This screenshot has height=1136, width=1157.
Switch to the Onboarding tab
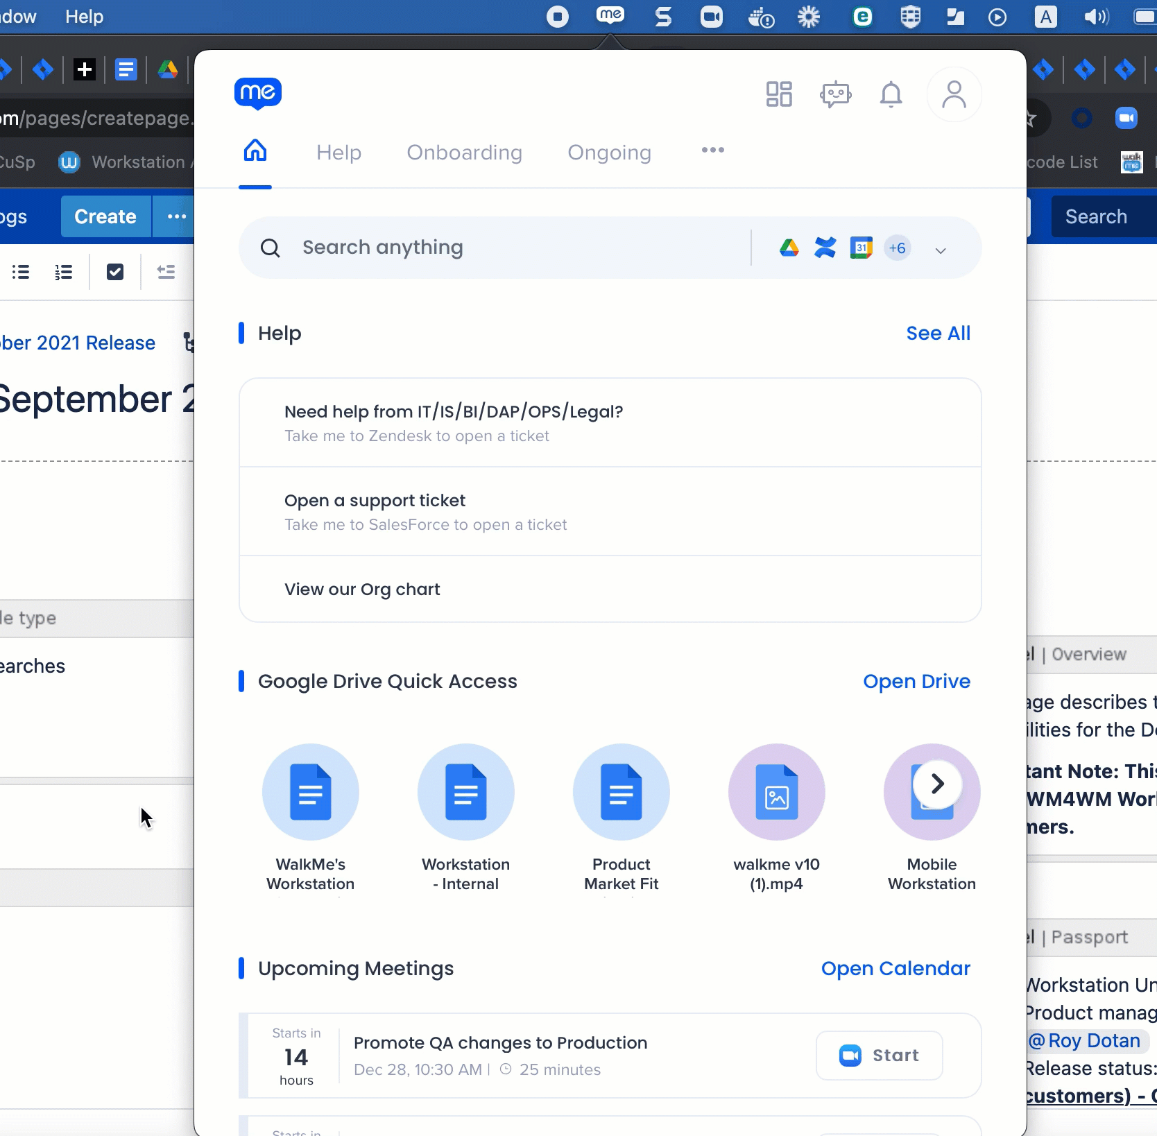[464, 153]
